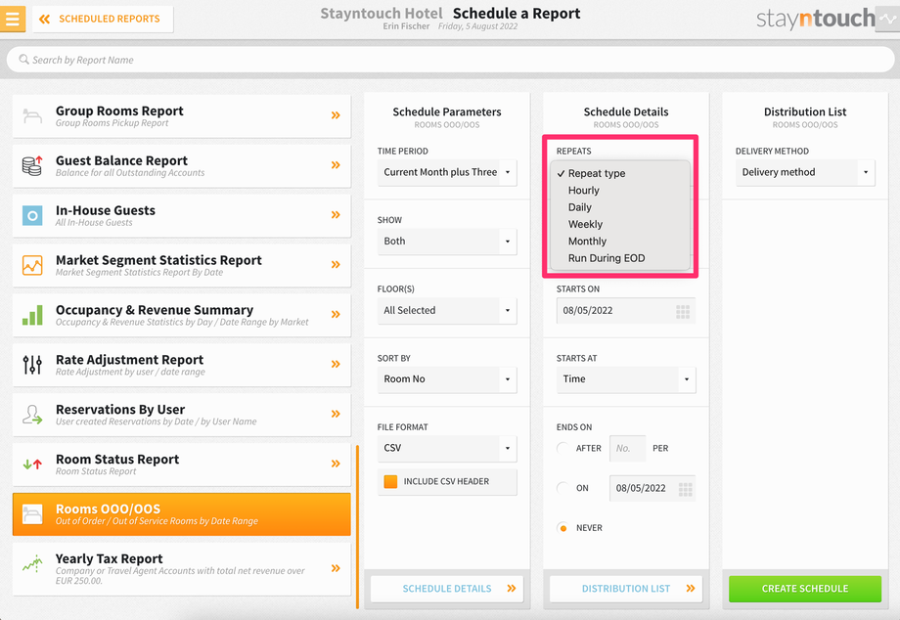900x620 pixels.
Task: Open Group Rooms Report chevron arrows
Action: click(x=336, y=115)
